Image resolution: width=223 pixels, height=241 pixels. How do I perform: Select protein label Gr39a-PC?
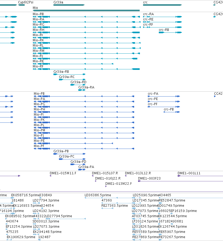67,156
